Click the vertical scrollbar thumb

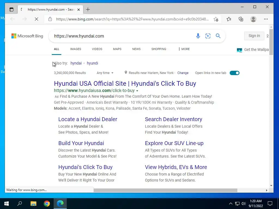[x=271, y=42]
